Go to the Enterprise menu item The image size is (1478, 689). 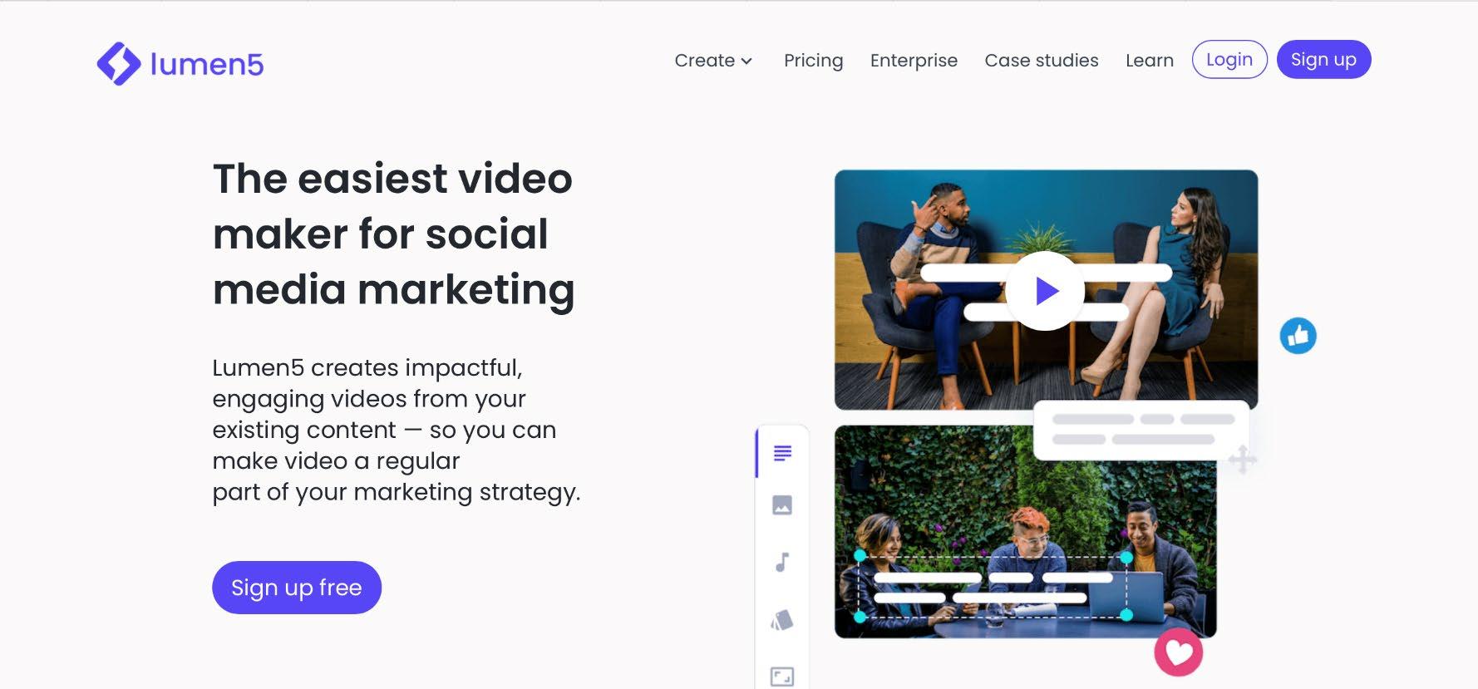tap(914, 61)
